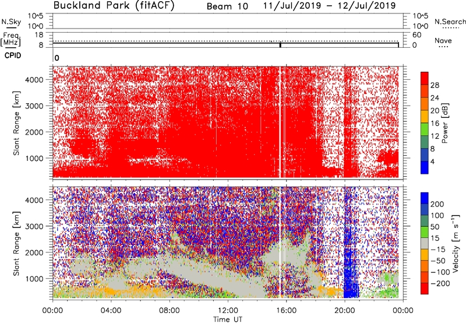Click the "20" power colorbar label

tap(435, 111)
